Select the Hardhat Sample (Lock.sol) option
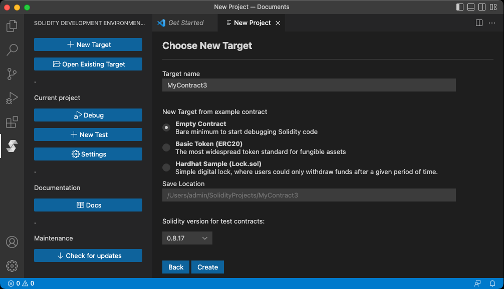504x289 pixels. tap(166, 167)
